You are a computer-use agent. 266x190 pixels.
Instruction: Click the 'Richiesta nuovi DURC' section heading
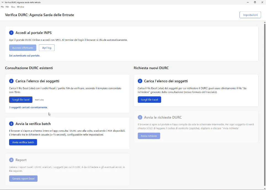[x=151, y=68]
